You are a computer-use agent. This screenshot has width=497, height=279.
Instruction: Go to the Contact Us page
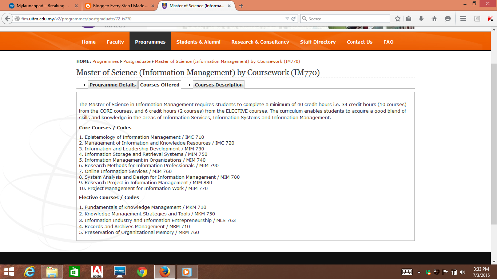359,42
